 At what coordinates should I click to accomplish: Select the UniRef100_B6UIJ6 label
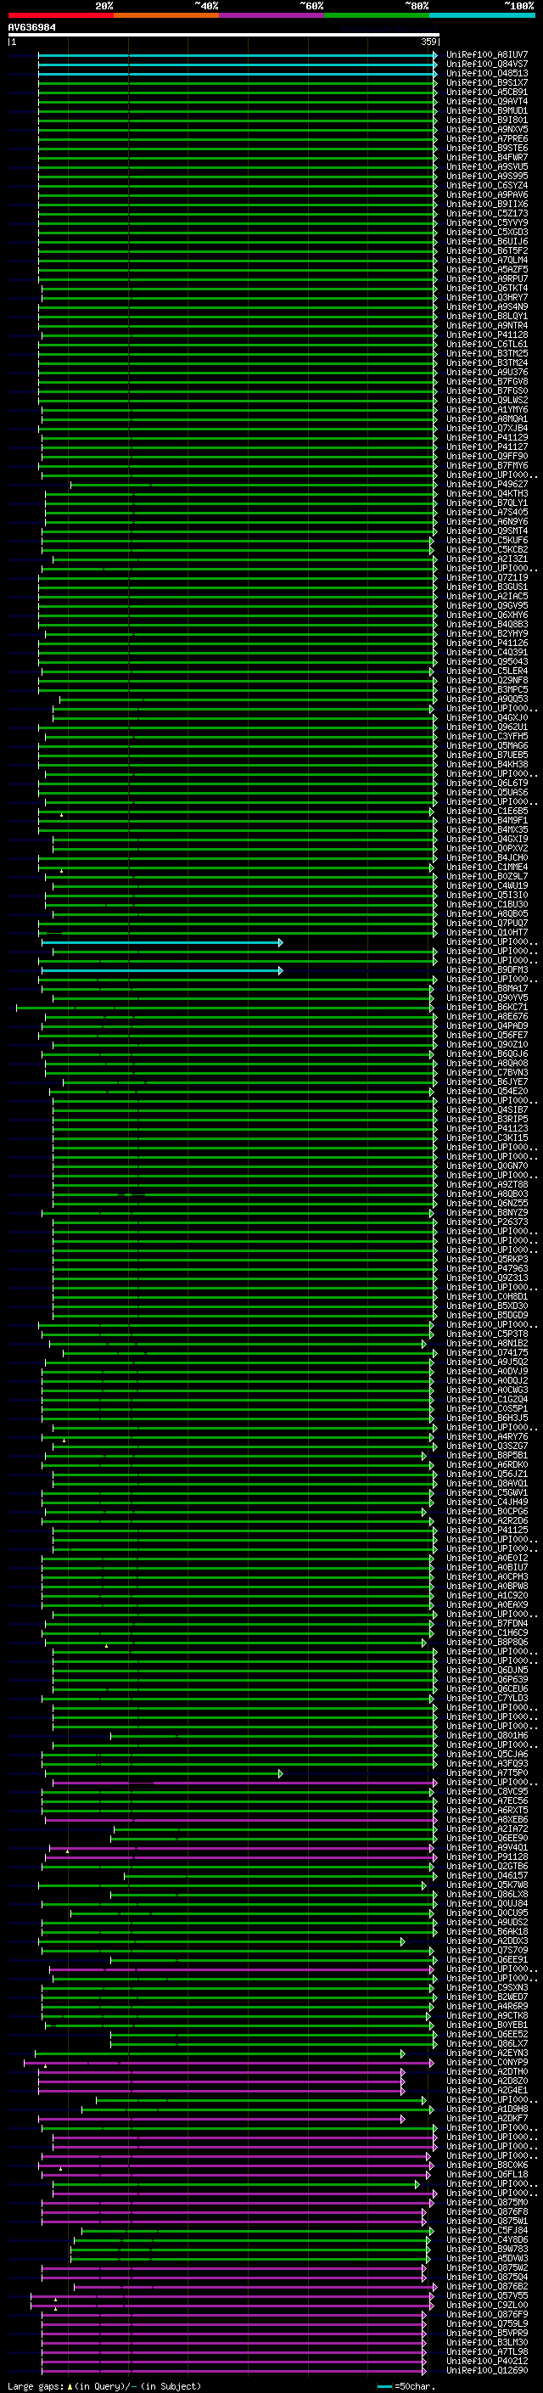click(487, 242)
